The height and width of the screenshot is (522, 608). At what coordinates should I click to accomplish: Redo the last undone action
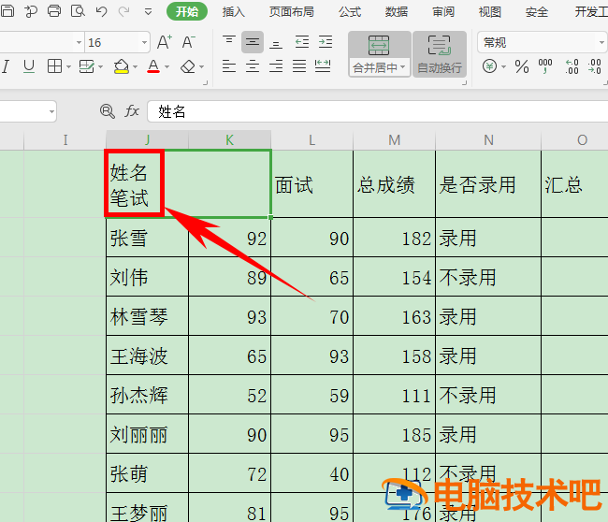tap(124, 11)
